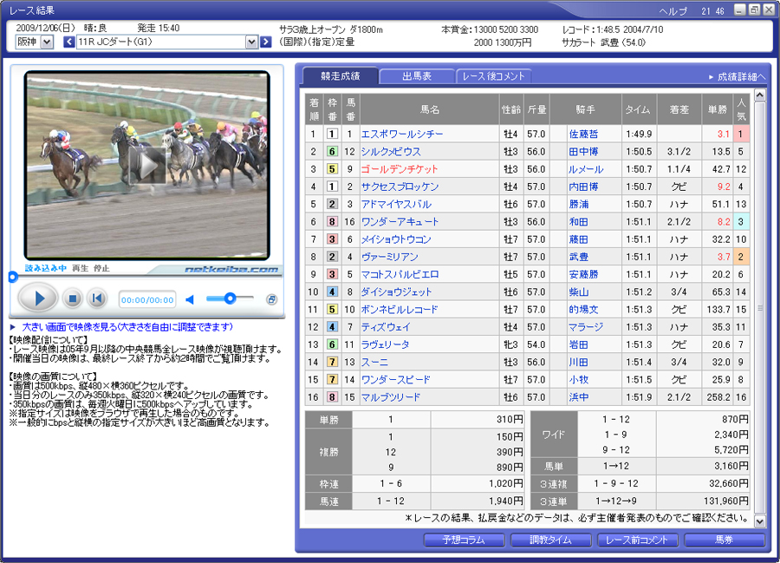Click the 馬名 column header
Viewport: 780px width, 563px height.
[430, 109]
